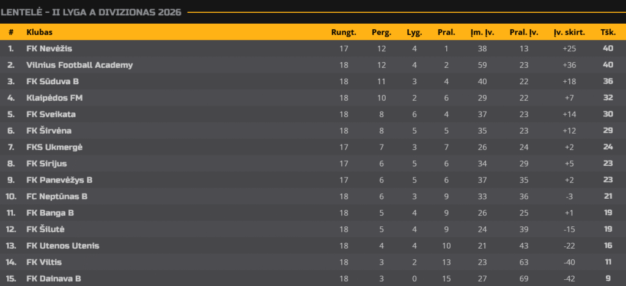This screenshot has width=626, height=286.
Task: Open FK Sirijus club row
Action: pyautogui.click(x=46, y=163)
